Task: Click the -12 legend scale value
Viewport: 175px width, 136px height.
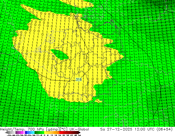Action: [37, 135]
